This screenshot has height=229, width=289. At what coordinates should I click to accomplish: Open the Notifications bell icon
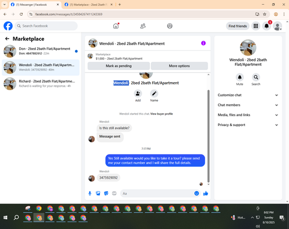pyautogui.click(x=266, y=26)
